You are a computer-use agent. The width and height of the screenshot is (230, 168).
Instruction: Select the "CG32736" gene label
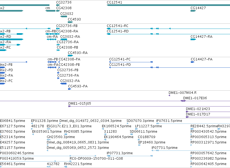point(64,2)
